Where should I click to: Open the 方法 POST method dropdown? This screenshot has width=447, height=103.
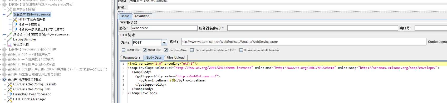coord(164,43)
